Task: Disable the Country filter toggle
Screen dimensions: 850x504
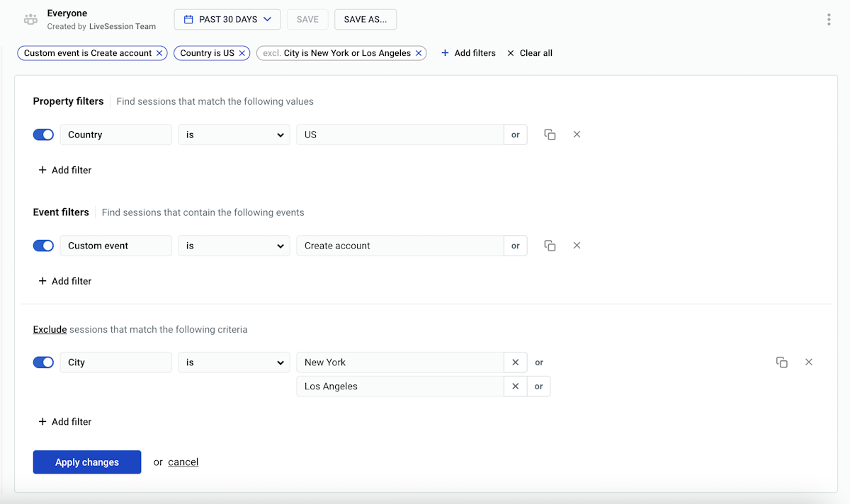Action: (x=44, y=134)
